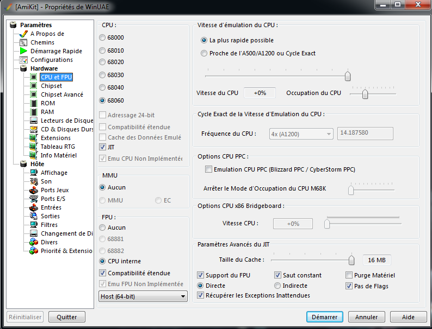Select the 68020 CPU option
The image size is (432, 329).
click(x=102, y=62)
